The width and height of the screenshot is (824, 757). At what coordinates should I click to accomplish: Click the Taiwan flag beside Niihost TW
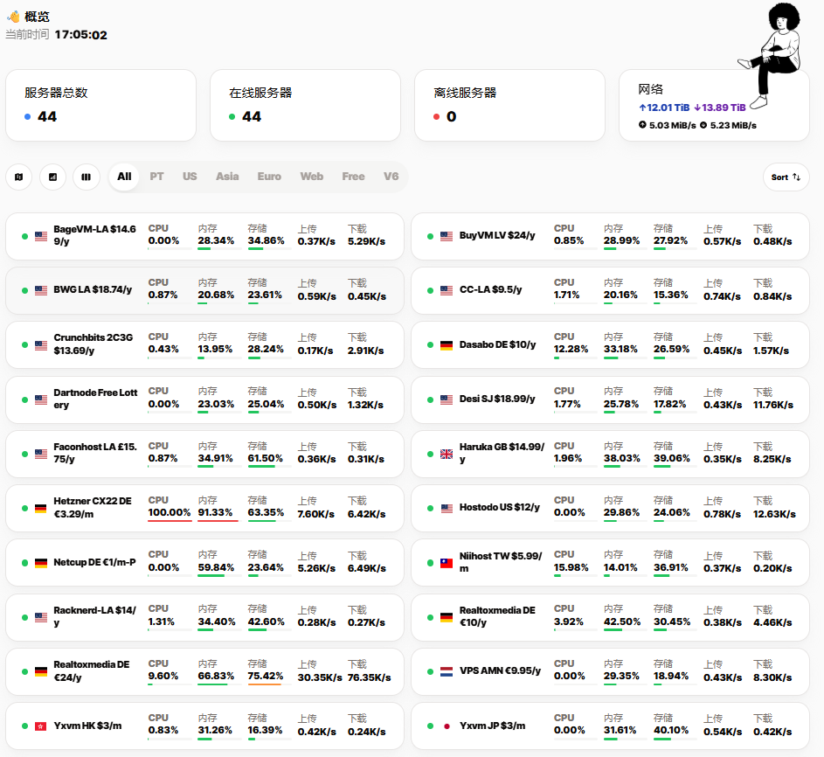(x=447, y=563)
